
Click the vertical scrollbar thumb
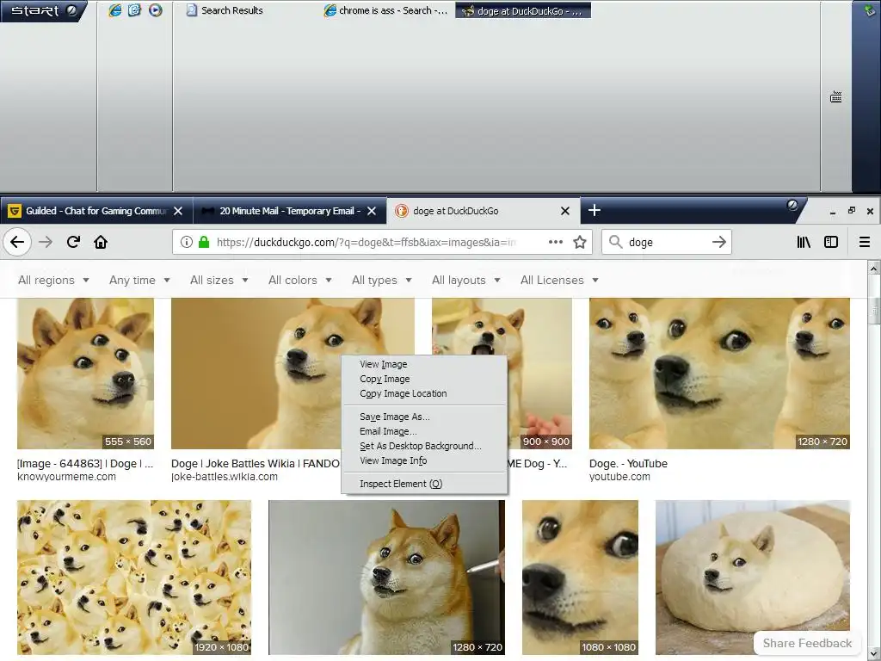pos(874,309)
